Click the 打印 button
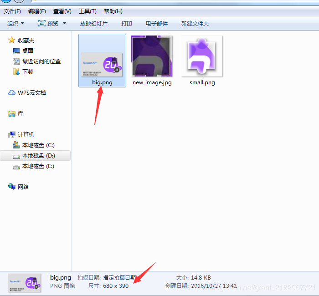Viewport: 319px width, 296px height. click(x=127, y=24)
